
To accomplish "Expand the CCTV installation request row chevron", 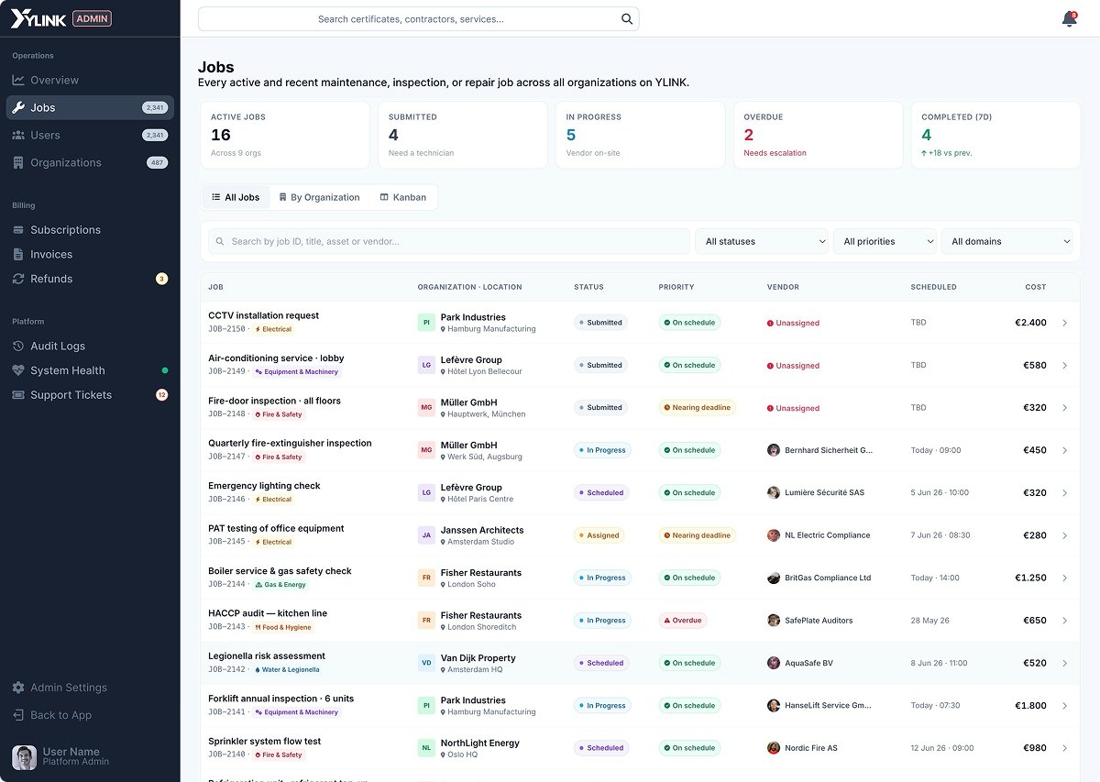I will 1064,323.
